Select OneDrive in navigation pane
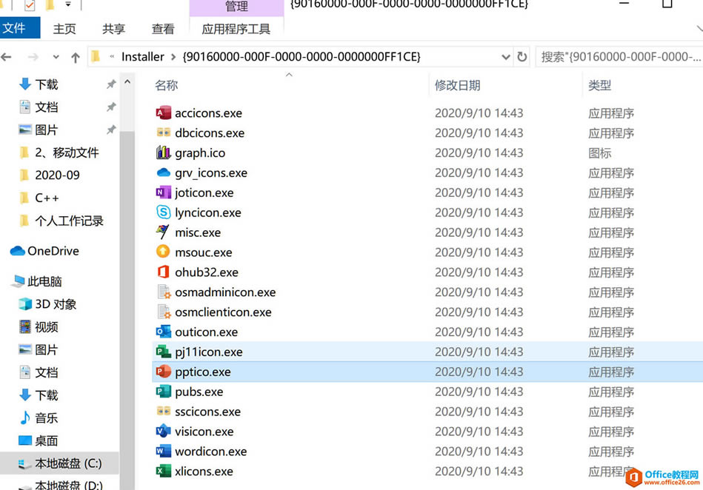This screenshot has height=490, width=703. point(53,251)
